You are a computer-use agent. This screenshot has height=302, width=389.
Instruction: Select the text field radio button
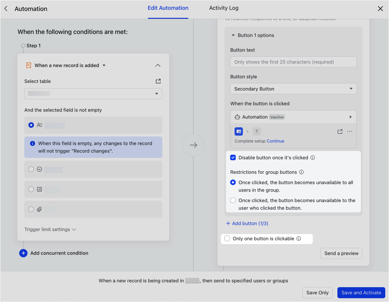click(31, 125)
